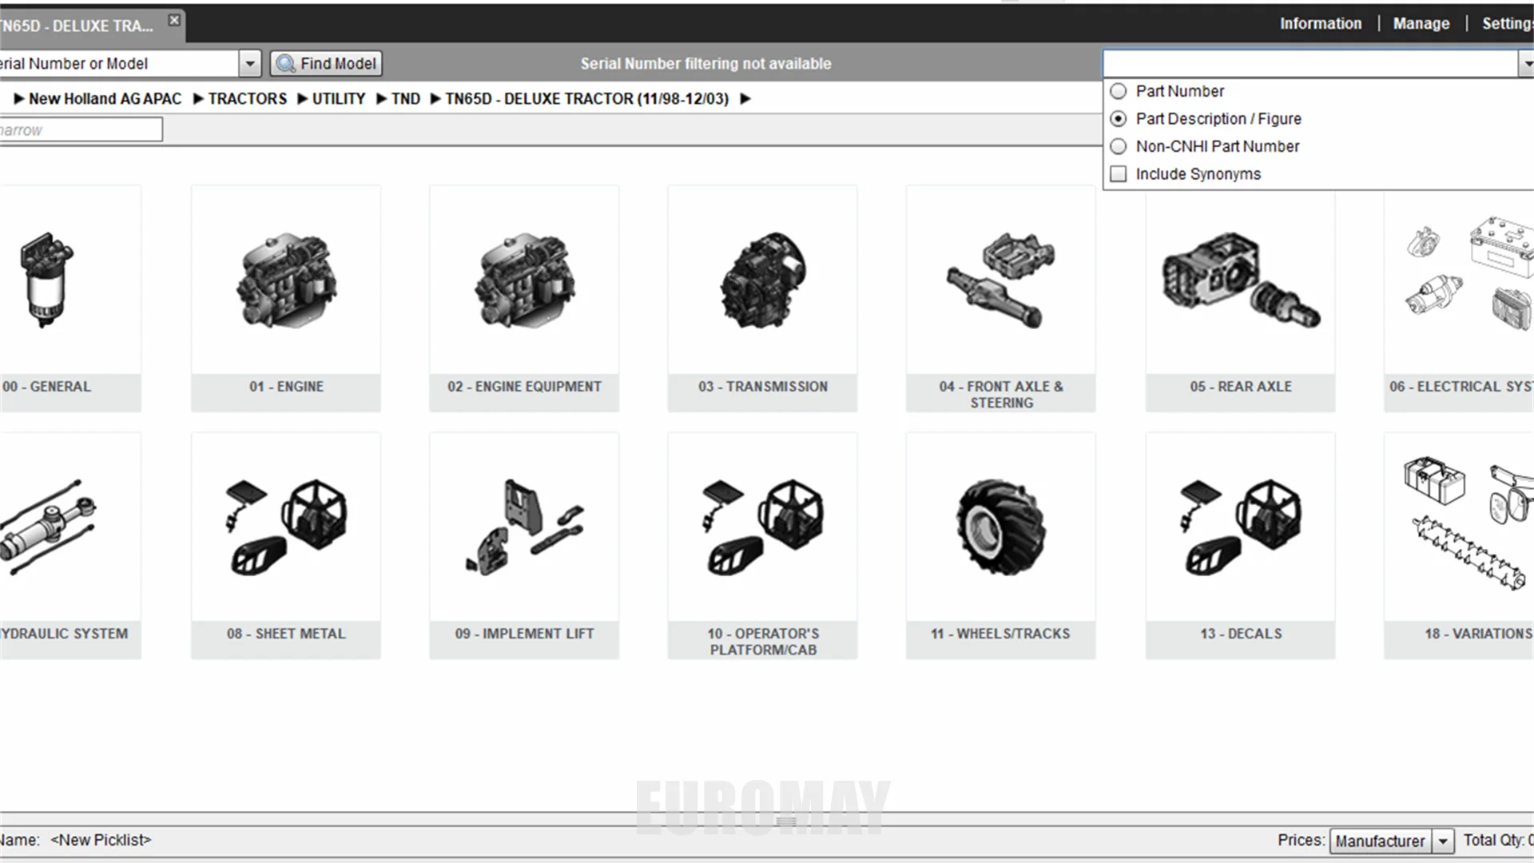Open the 13 - Decals category image
The image size is (1534, 863).
(1240, 527)
